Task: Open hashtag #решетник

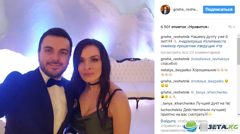Action: click(187, 46)
